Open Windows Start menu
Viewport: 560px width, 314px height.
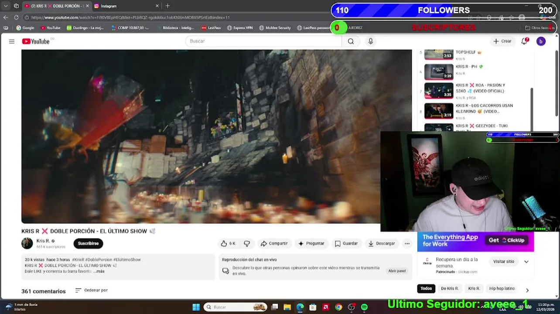point(196,307)
